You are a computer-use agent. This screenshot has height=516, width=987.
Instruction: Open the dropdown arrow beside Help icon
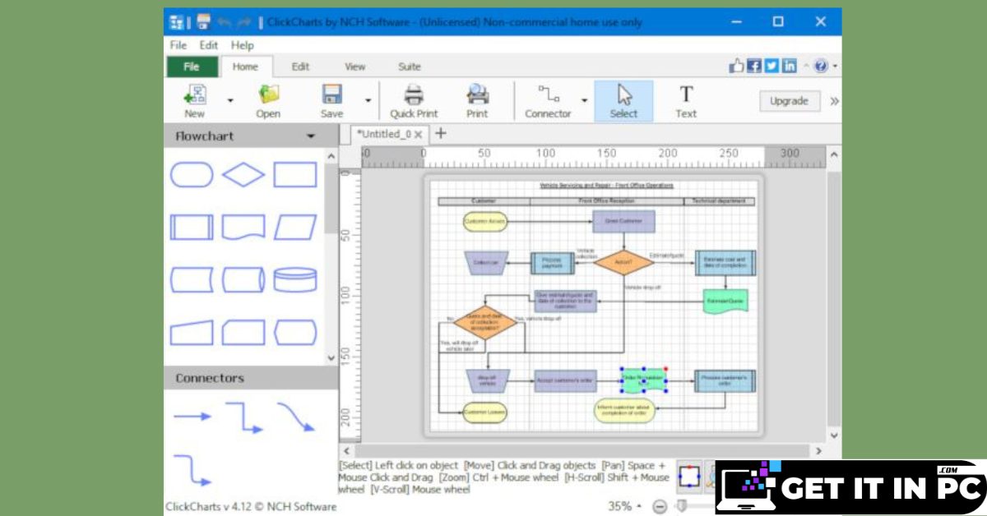point(835,67)
